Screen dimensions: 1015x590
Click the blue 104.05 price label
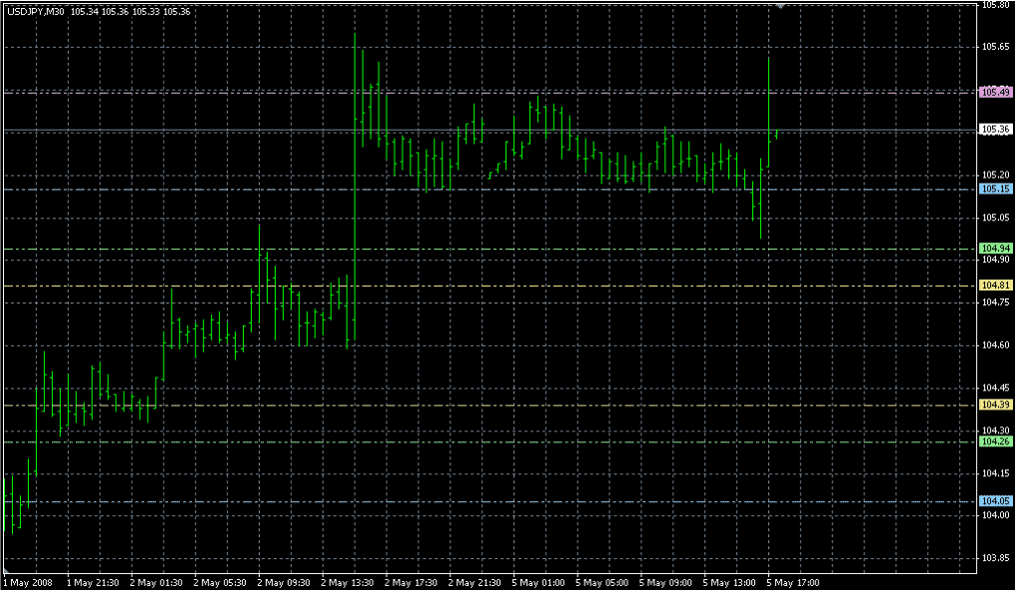993,501
